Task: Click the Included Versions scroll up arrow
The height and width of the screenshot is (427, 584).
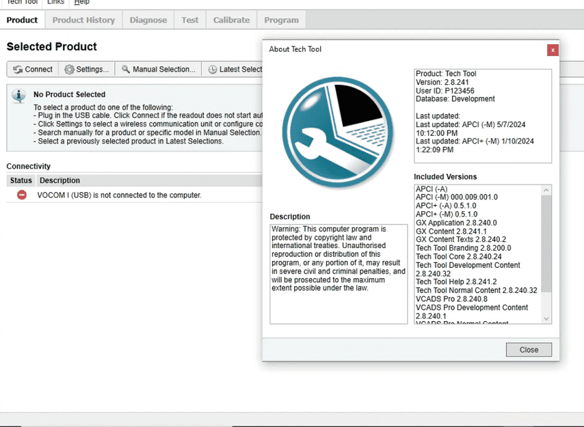Action: point(546,190)
